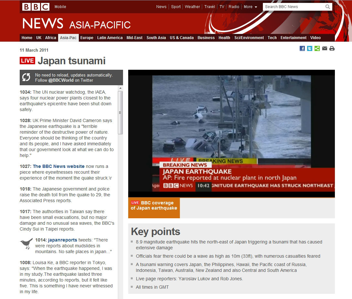Image resolution: width=352 pixels, height=299 pixels.
Task: Select the Asia-Pac tab
Action: (68, 38)
